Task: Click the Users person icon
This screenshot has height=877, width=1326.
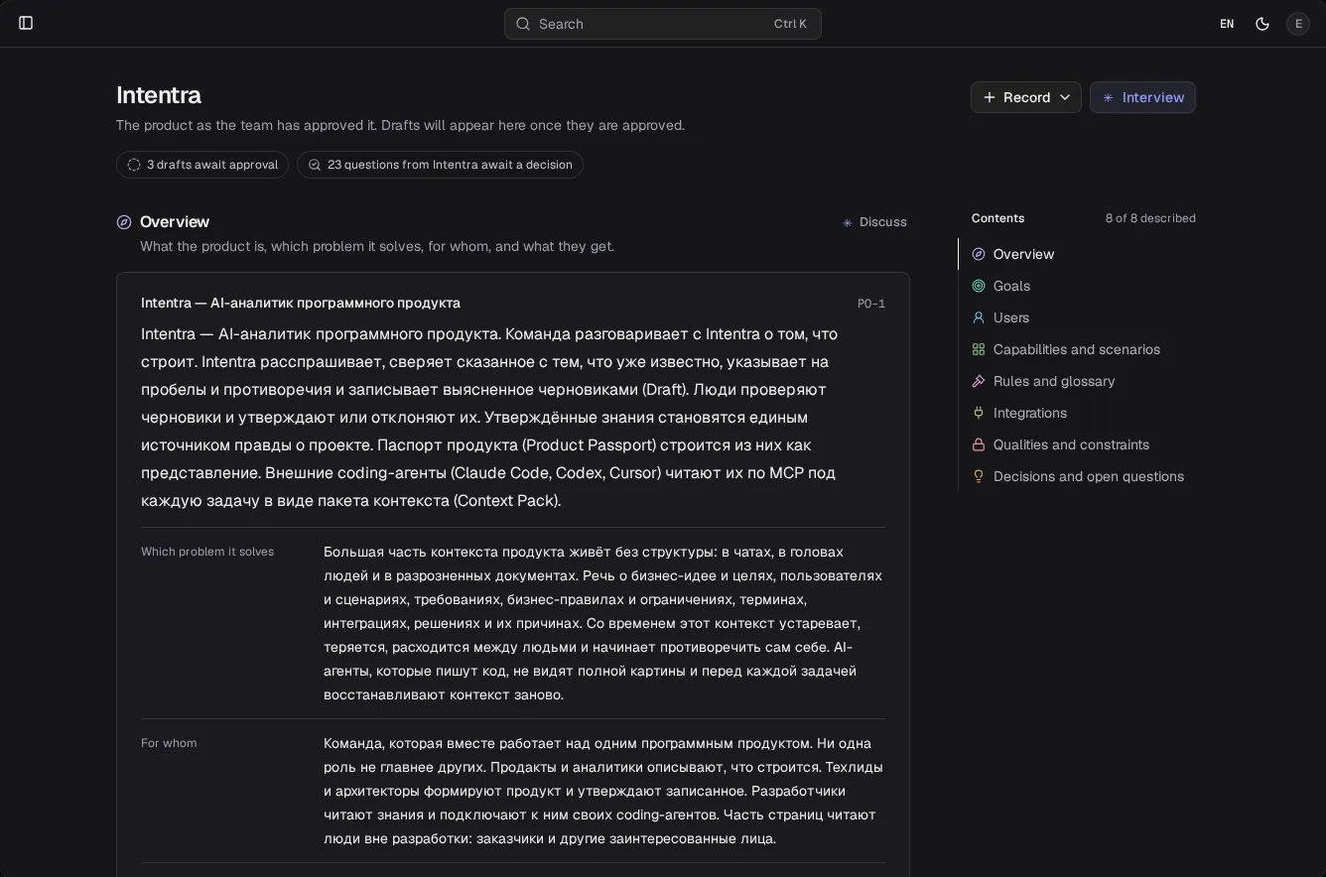Action: click(x=979, y=317)
